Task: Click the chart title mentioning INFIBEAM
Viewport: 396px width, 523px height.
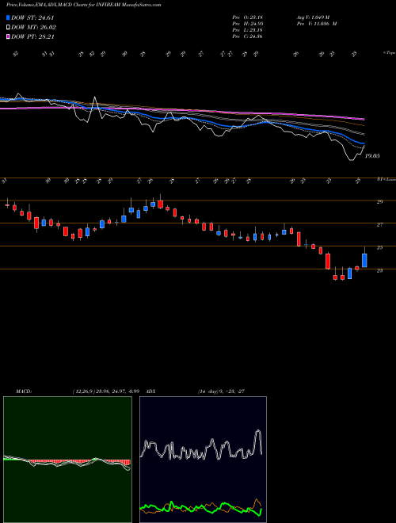Action: [84, 5]
